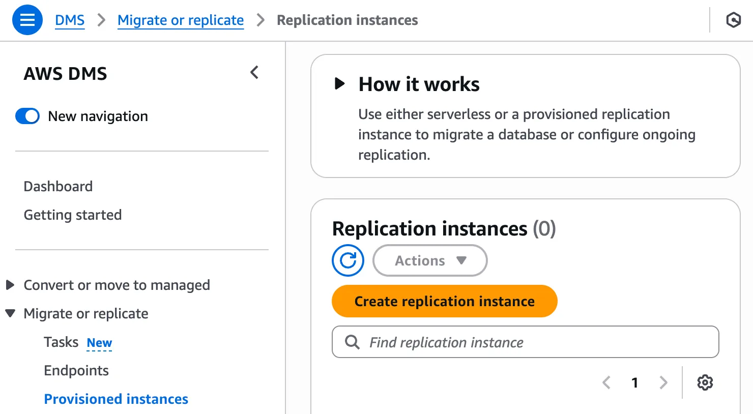The image size is (753, 414).
Task: Click Create replication instance button
Action: coord(444,301)
